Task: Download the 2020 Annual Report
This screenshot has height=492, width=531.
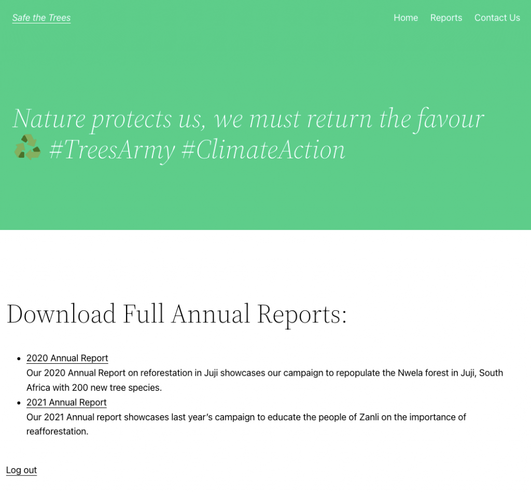Action: (x=67, y=358)
